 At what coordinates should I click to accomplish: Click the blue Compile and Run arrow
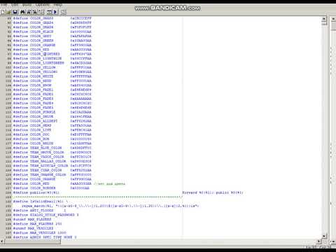(x=55, y=12)
